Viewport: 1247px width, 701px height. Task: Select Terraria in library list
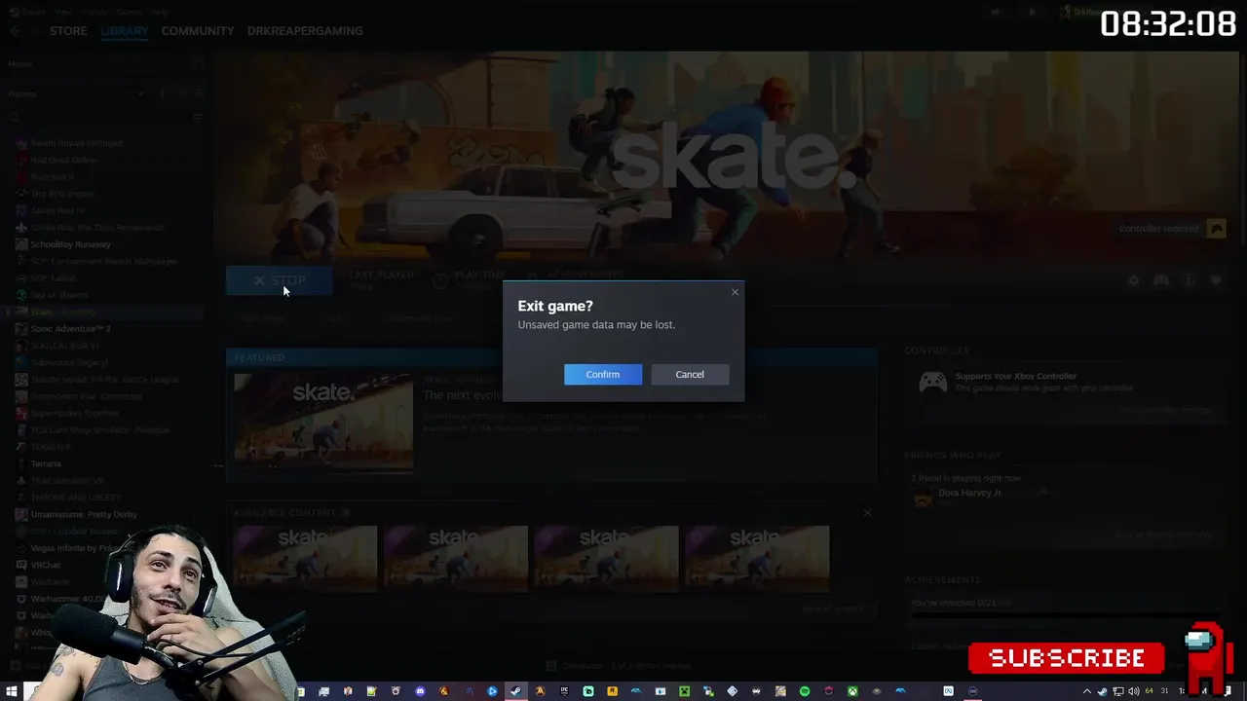click(46, 463)
